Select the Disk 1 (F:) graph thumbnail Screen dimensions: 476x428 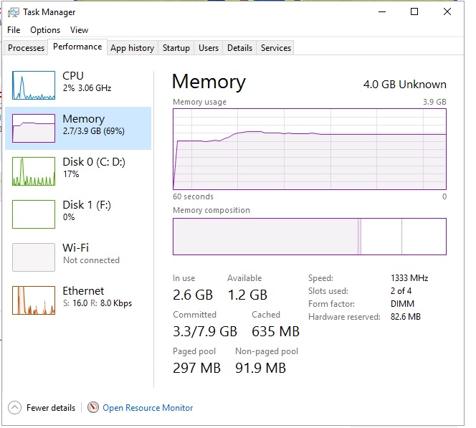coord(34,214)
